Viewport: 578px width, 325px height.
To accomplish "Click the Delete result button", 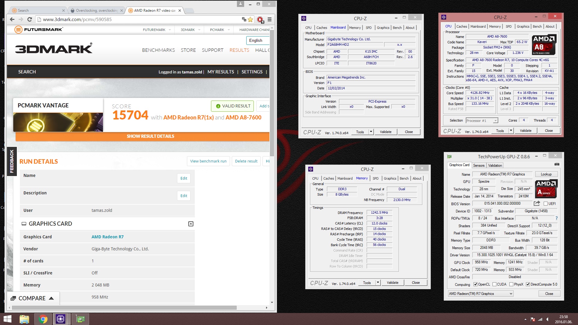I will coord(246,161).
